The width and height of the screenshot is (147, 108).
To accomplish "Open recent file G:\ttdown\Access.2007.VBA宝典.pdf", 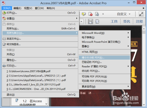I will click(41, 71).
